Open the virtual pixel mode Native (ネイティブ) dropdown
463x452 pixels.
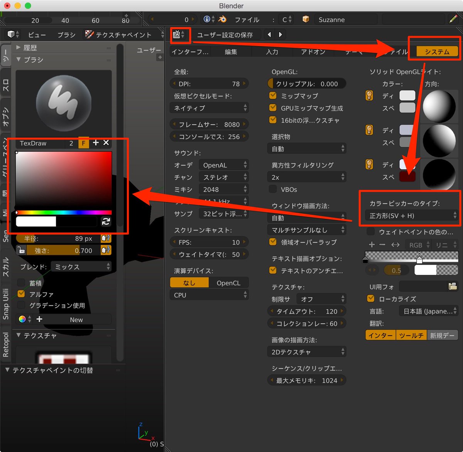pyautogui.click(x=209, y=108)
